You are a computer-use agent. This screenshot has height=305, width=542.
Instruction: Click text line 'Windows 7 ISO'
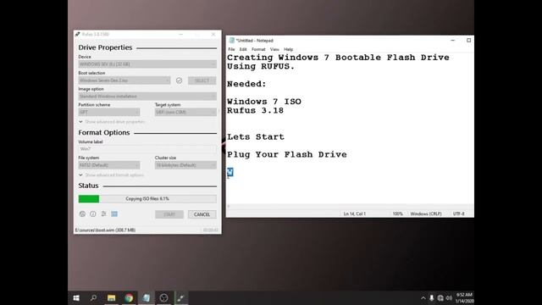point(263,102)
